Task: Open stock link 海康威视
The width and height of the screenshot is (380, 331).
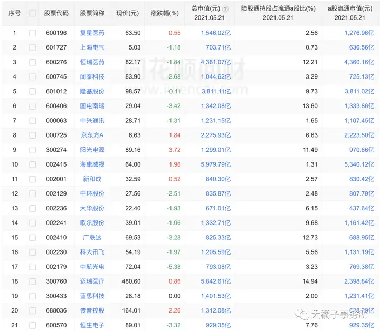Action: 92,164
